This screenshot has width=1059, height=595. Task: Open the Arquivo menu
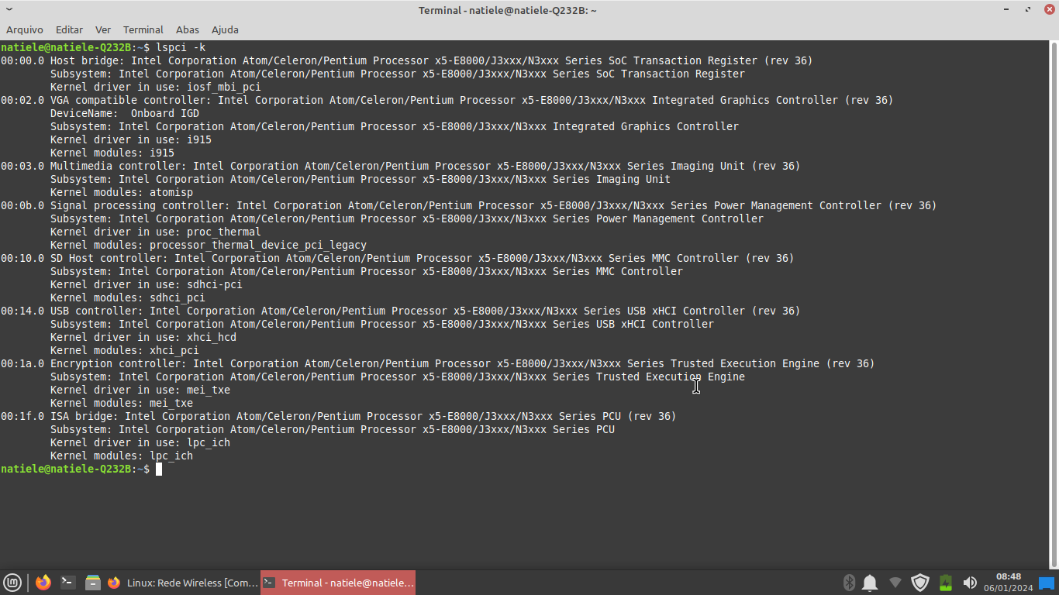pos(25,29)
